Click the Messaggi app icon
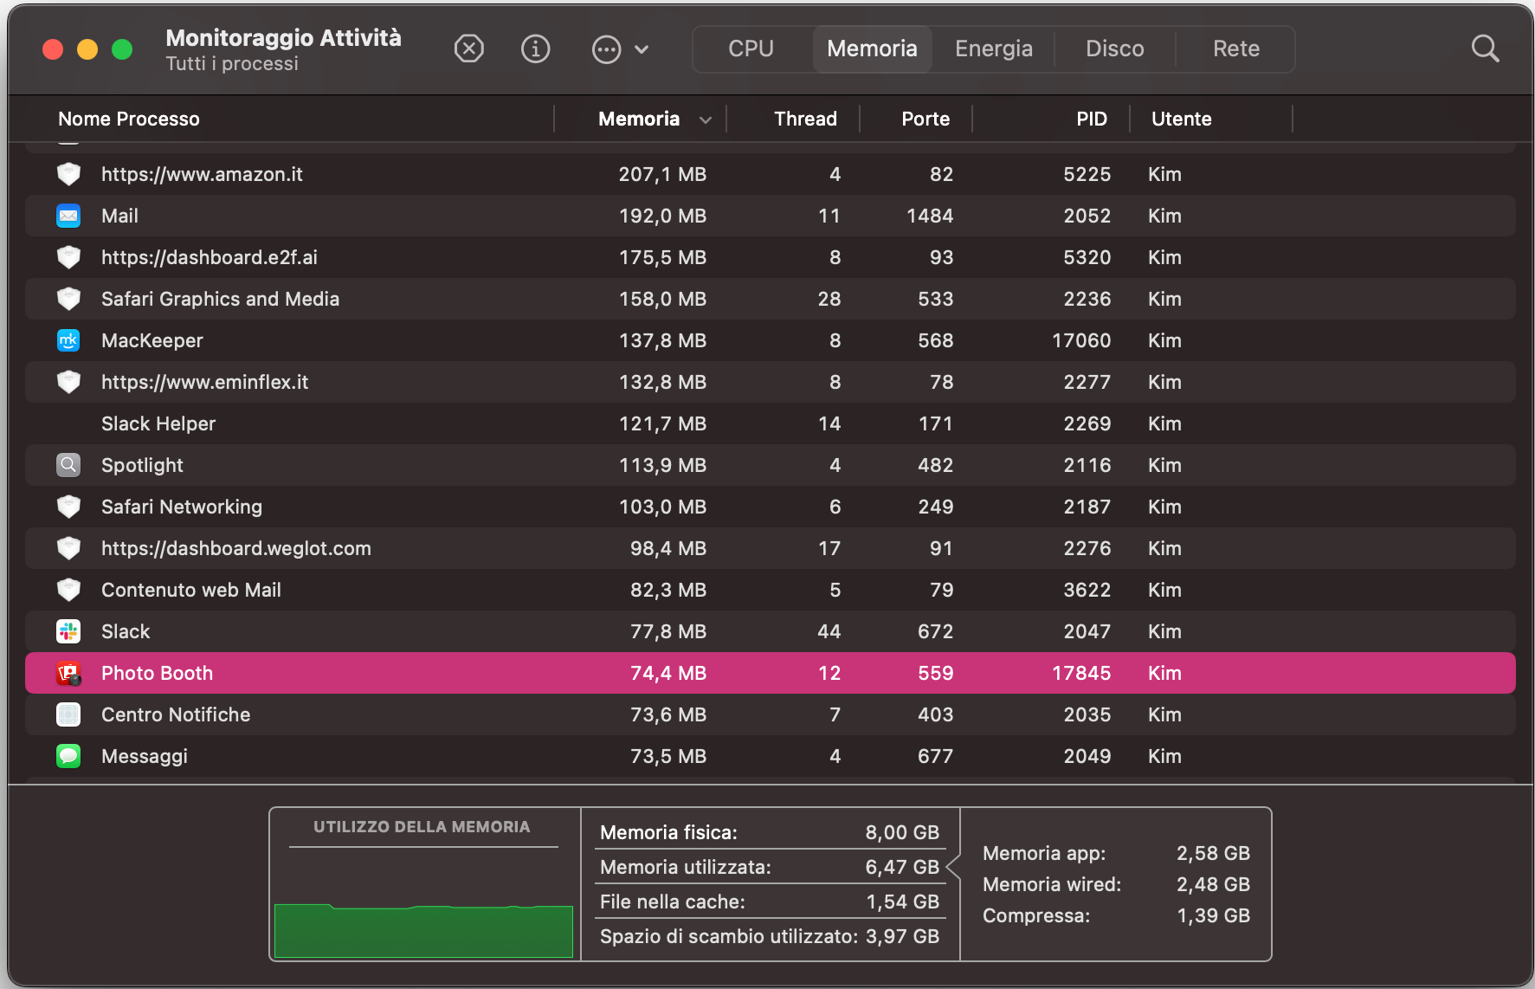 [x=68, y=756]
